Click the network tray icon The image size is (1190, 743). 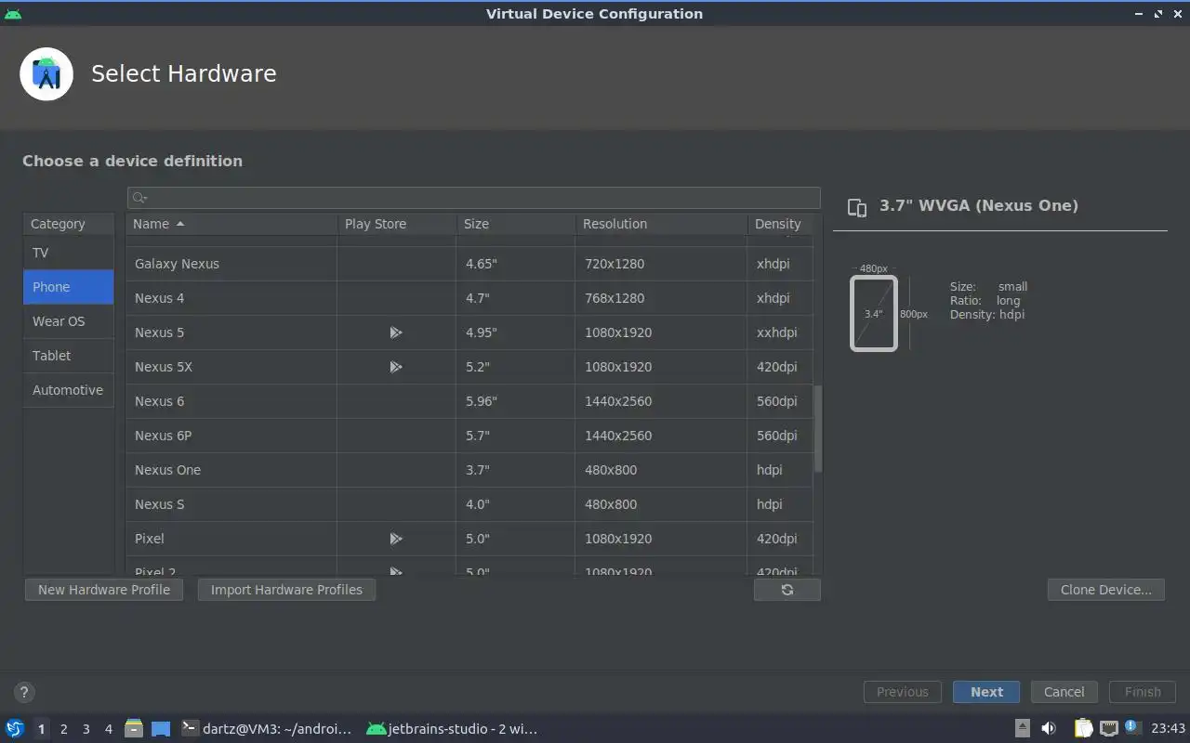click(1108, 729)
